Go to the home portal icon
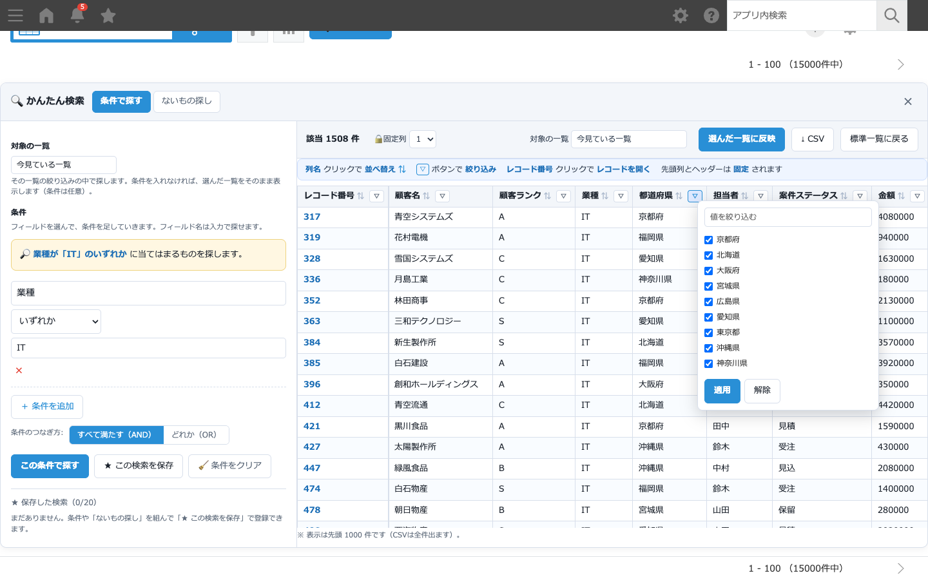Screen dimensions: 928x580 click(46, 15)
